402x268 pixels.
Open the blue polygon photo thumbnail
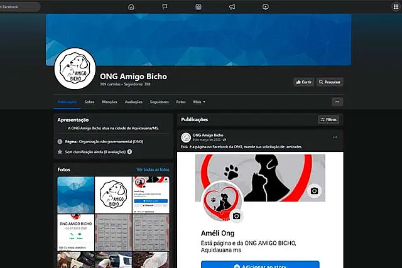[75, 195]
